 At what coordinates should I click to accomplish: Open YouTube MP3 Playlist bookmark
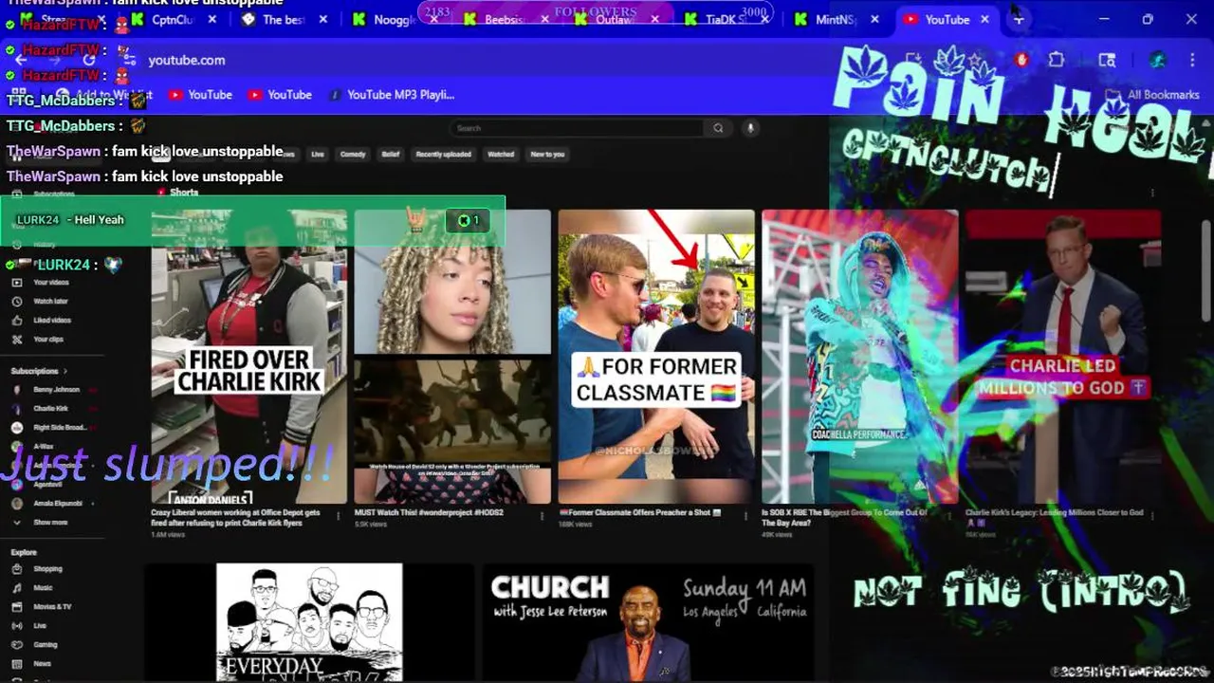391,94
